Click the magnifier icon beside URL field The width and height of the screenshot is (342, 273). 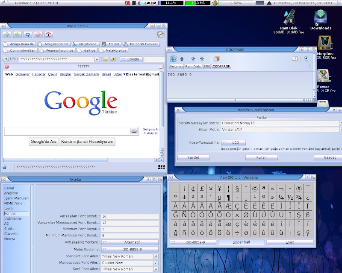pyautogui.click(x=97, y=59)
